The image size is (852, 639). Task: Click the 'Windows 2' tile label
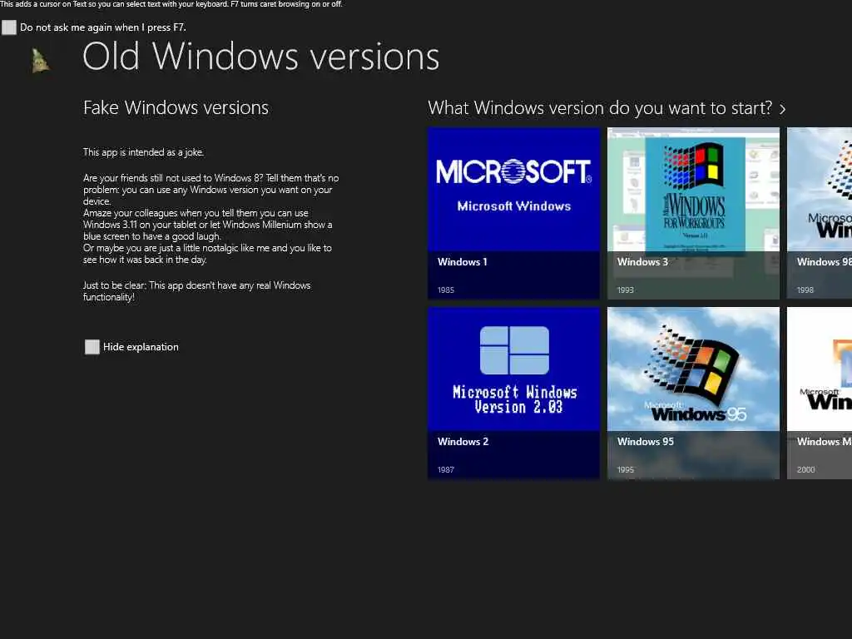[463, 442]
